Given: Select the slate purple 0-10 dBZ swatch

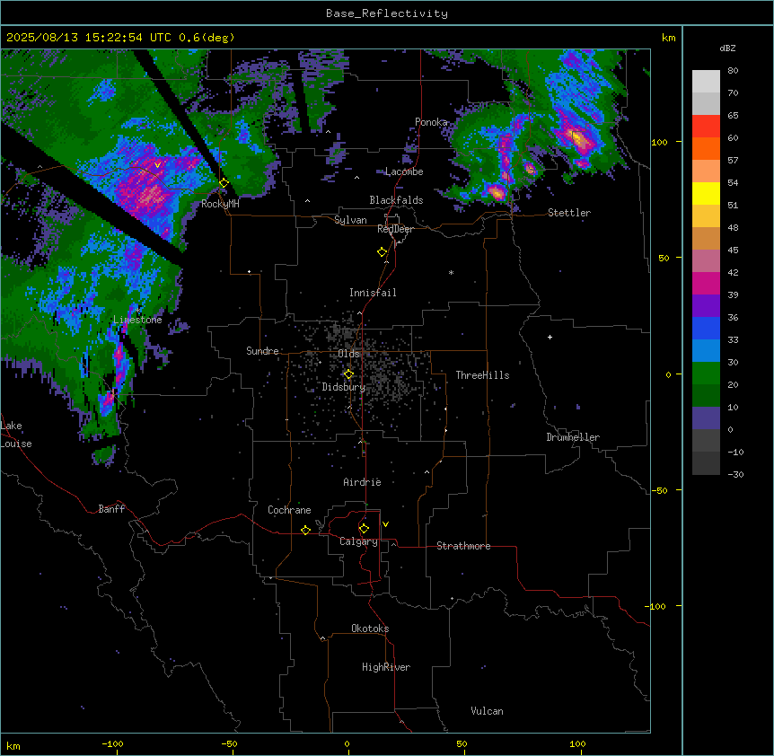Looking at the screenshot, I should tap(706, 418).
